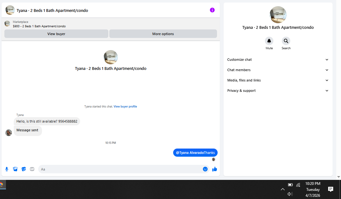This screenshot has height=199, width=341.
Task: Click the purple conversation info icon
Action: [212, 10]
